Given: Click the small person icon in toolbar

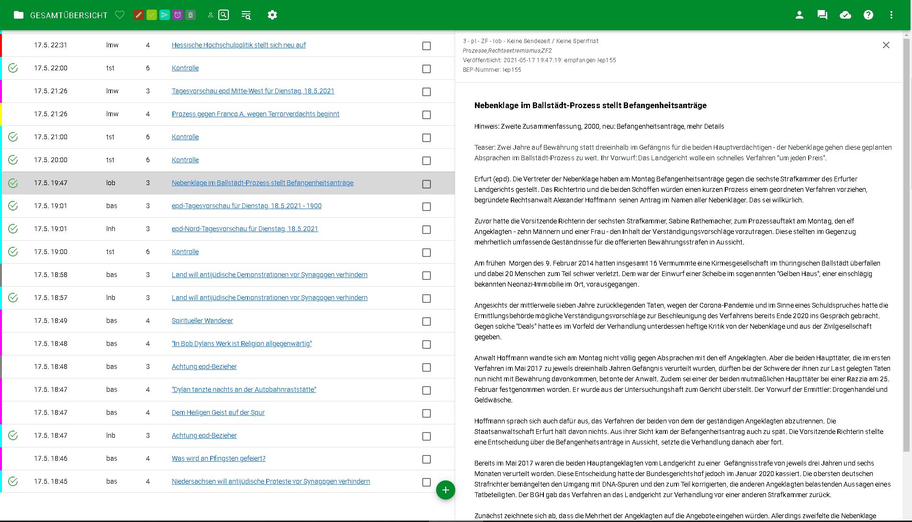Looking at the screenshot, I should [x=210, y=15].
